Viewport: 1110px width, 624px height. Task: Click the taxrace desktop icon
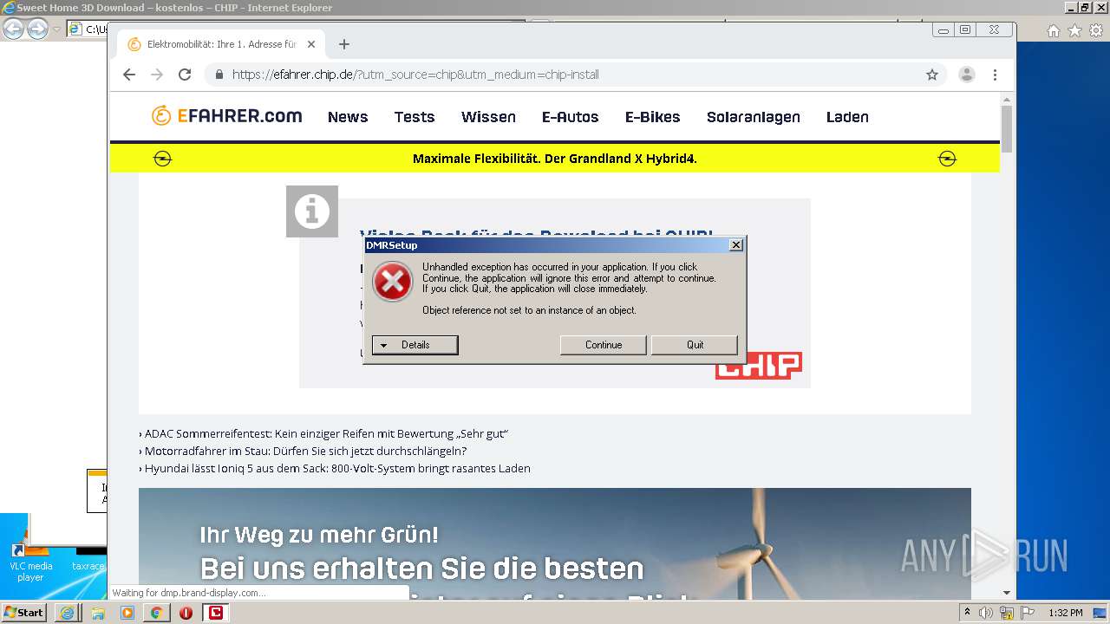point(88,561)
